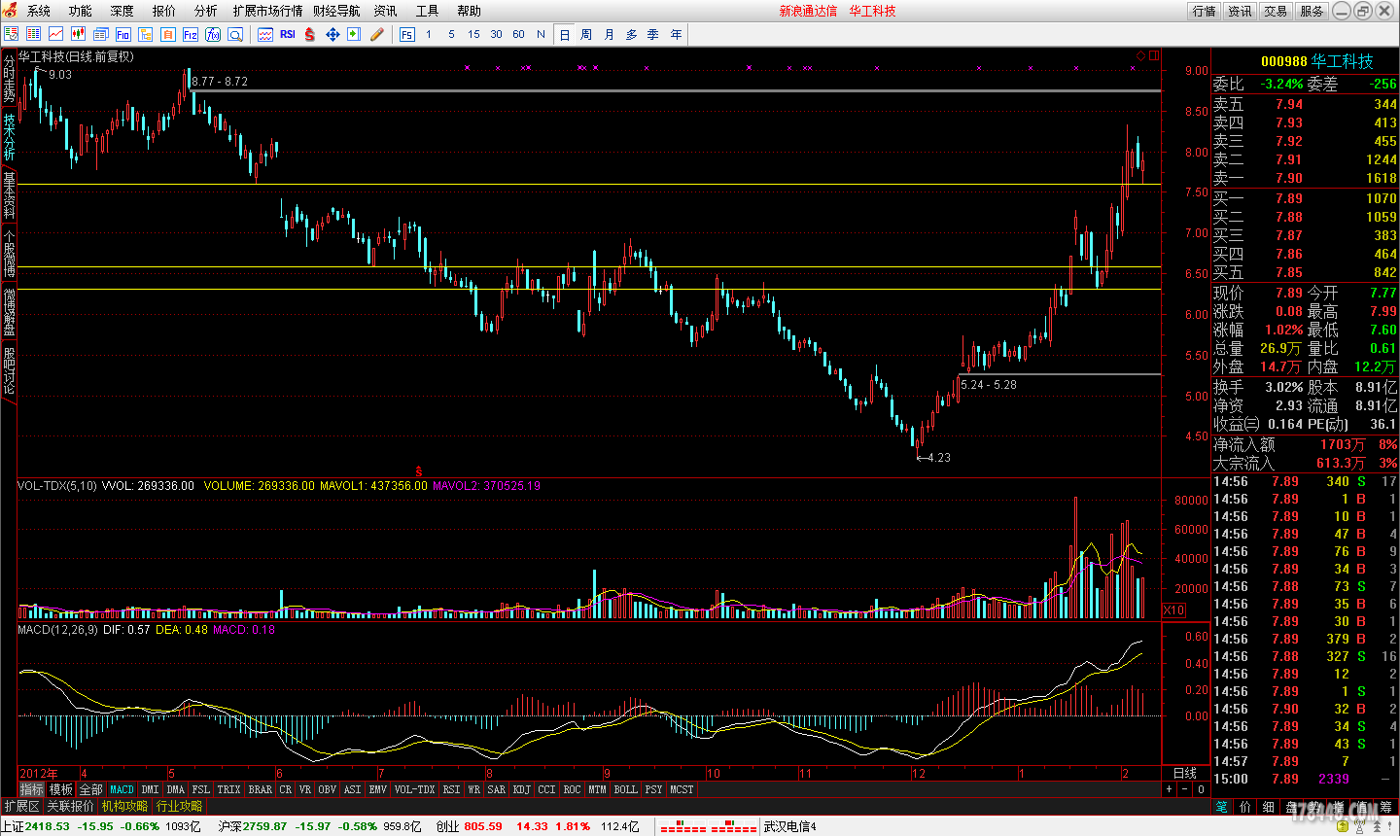This screenshot has width=1400, height=836.
Task: Select the KDJ indicator tab
Action: point(522,789)
